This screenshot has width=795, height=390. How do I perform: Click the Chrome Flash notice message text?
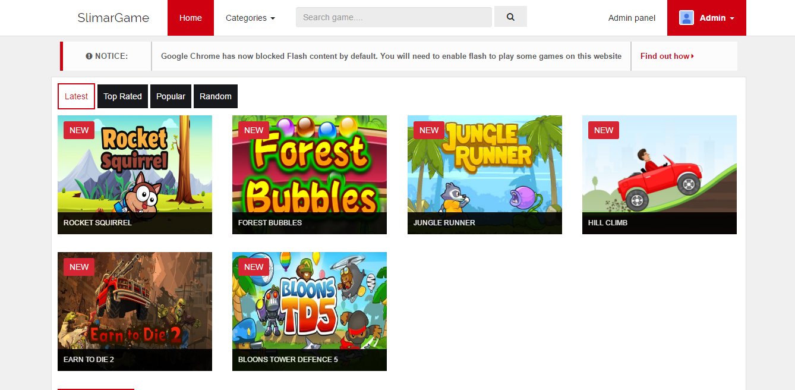click(391, 56)
